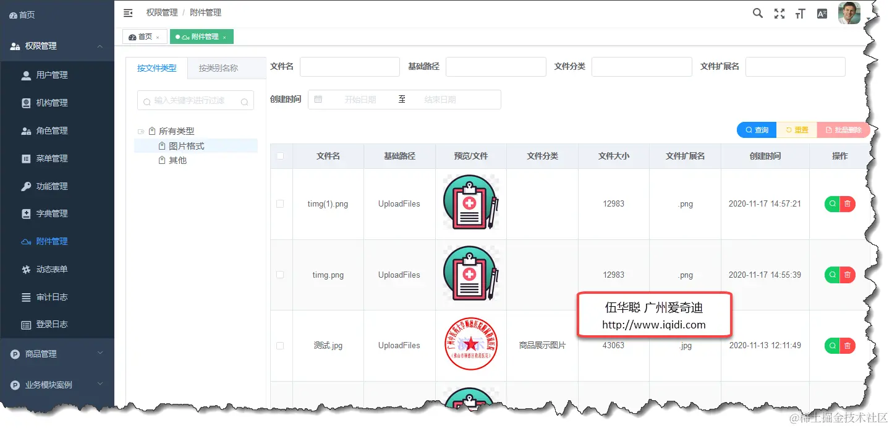Open 审计日志 sidebar entry
This screenshot has width=892, height=428.
57,297
